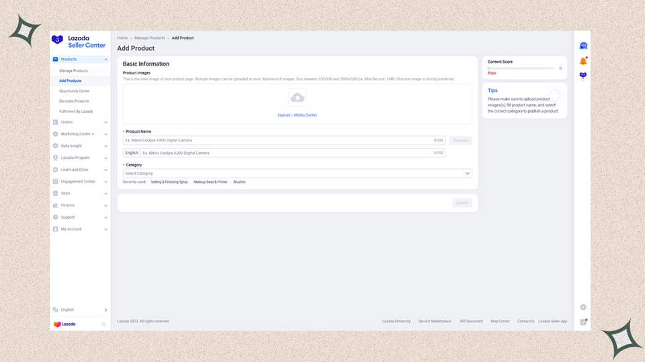Click the Product Name input field
Viewport: 645px width, 362px height.
pyautogui.click(x=284, y=140)
